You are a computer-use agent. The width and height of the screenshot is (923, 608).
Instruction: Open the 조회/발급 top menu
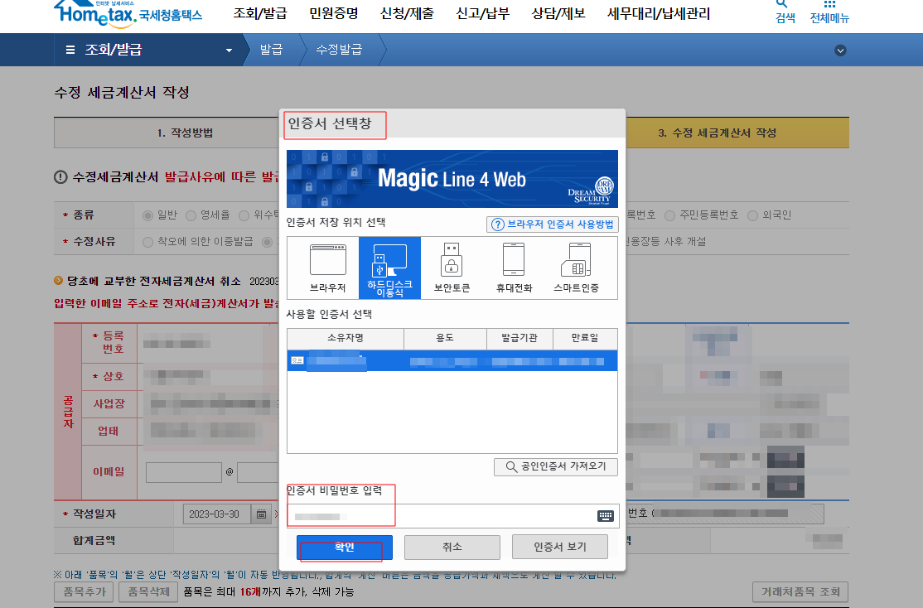tap(260, 13)
